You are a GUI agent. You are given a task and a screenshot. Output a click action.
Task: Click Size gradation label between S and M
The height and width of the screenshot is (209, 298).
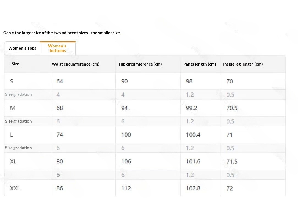coord(18,94)
